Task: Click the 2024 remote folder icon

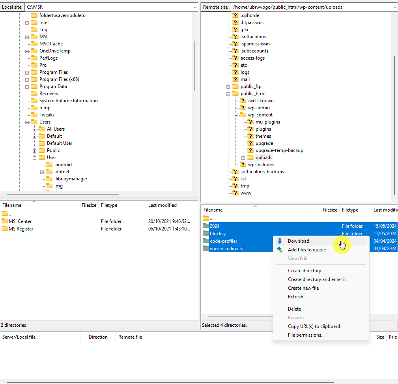Action: click(206, 225)
